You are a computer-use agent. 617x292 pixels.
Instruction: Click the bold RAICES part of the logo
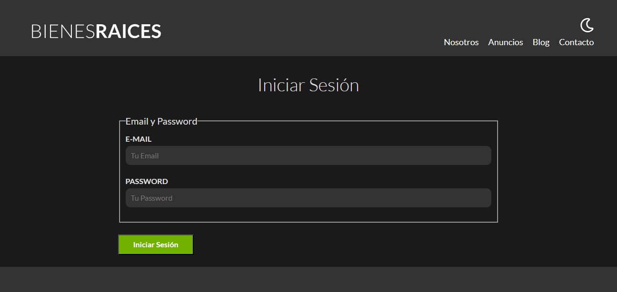(x=129, y=31)
